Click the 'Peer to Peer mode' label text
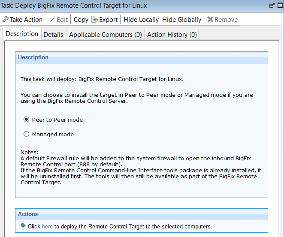The height and width of the screenshot is (237, 284). [x=57, y=120]
